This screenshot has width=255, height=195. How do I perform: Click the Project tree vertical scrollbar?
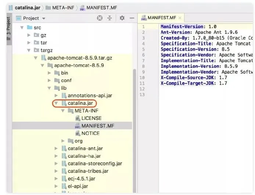tap(134, 130)
